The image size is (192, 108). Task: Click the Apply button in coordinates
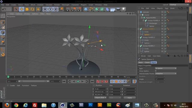[130, 97]
